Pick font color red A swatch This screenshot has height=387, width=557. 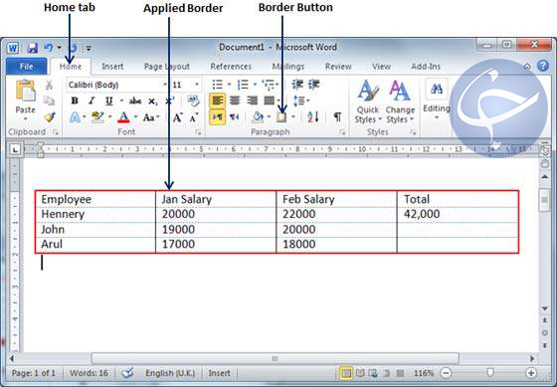click(x=123, y=117)
